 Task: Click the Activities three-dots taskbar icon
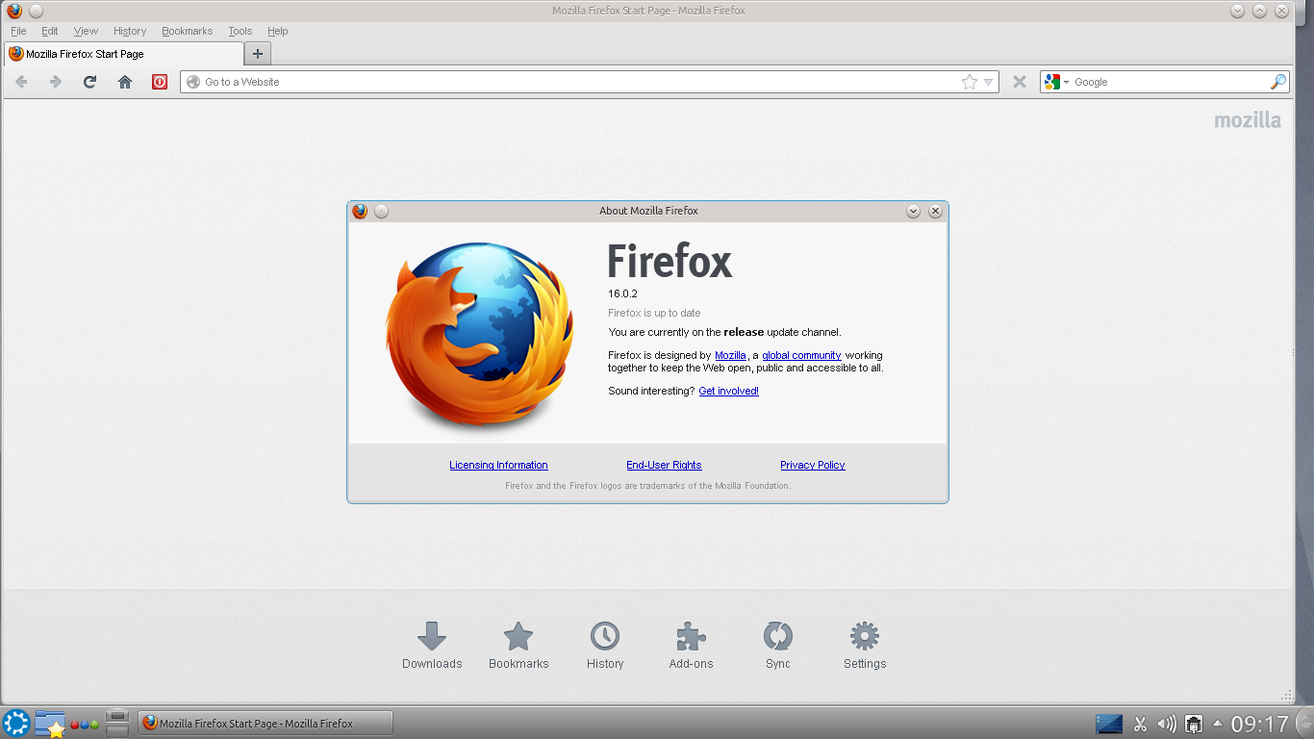tap(85, 724)
